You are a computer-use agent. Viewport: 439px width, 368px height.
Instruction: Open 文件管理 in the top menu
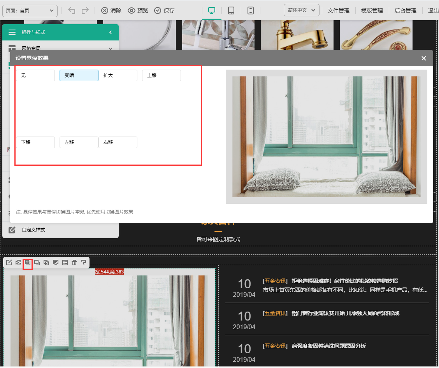coord(338,11)
